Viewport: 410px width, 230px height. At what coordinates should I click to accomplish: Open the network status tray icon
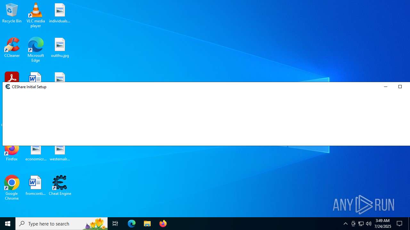tap(361, 224)
